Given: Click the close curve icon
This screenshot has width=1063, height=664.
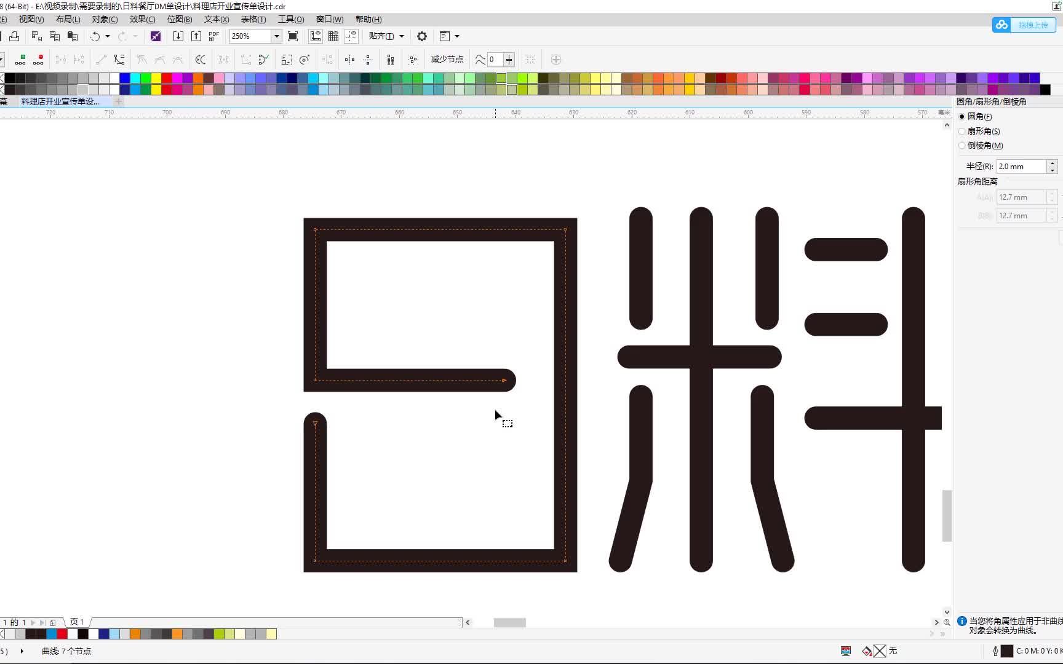Looking at the screenshot, I should [x=264, y=60].
